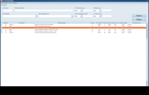Select the row with артикул 12
149x95 pixels.
coord(74,33)
